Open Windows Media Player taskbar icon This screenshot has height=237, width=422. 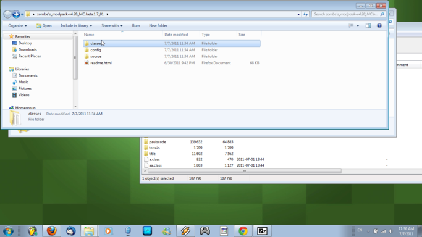[x=108, y=231]
